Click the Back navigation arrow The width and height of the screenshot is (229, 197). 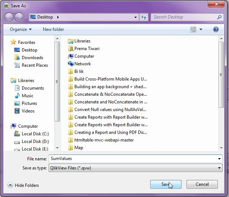pyautogui.click(x=9, y=17)
